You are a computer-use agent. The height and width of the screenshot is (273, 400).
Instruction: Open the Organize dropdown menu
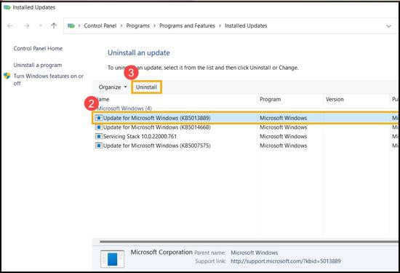[113, 87]
